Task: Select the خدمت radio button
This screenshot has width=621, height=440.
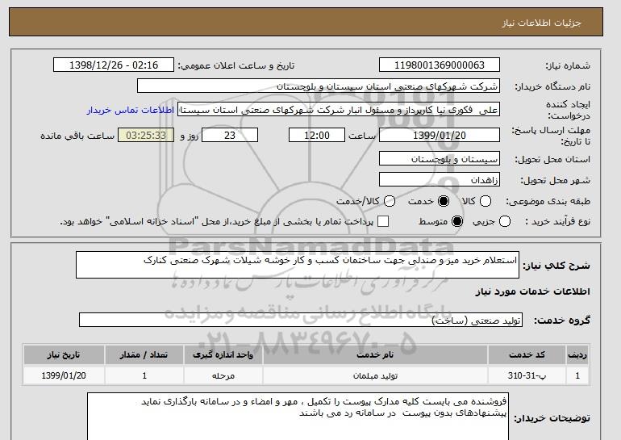Action: point(444,201)
